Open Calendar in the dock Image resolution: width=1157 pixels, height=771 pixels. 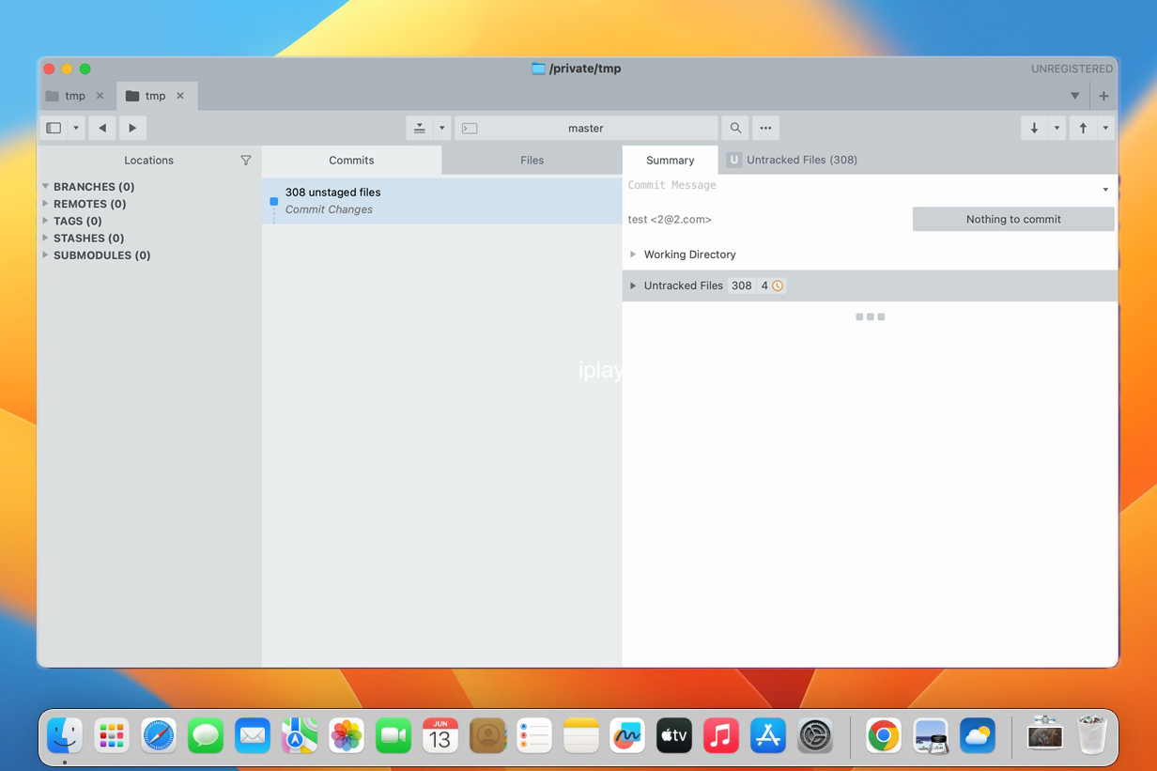(440, 736)
